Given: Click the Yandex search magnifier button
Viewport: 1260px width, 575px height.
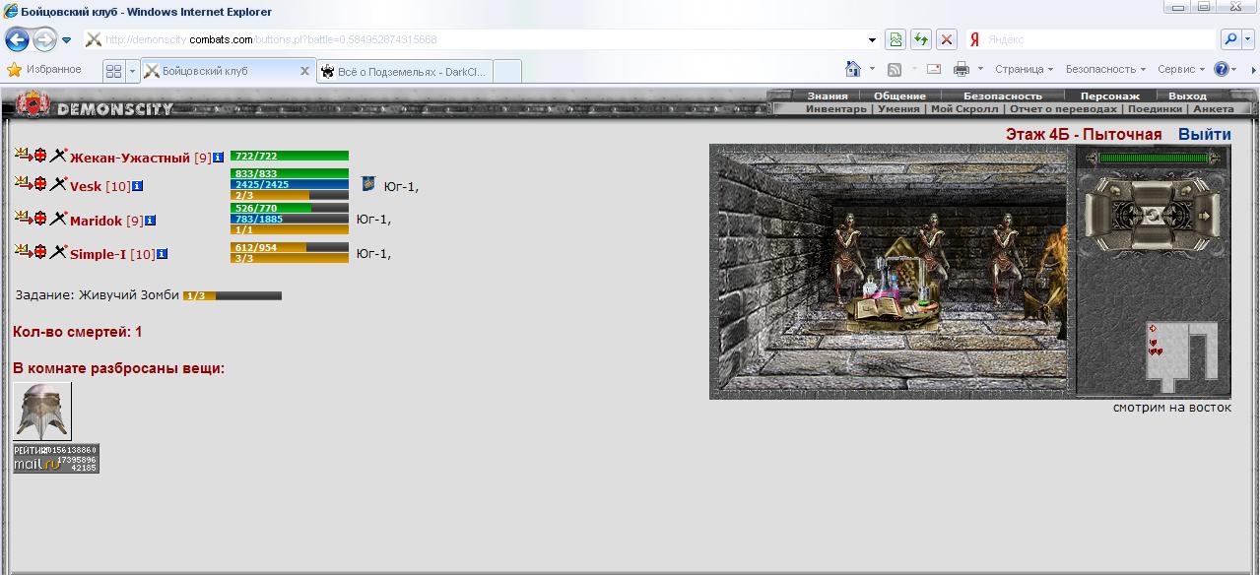Looking at the screenshot, I should point(1230,40).
